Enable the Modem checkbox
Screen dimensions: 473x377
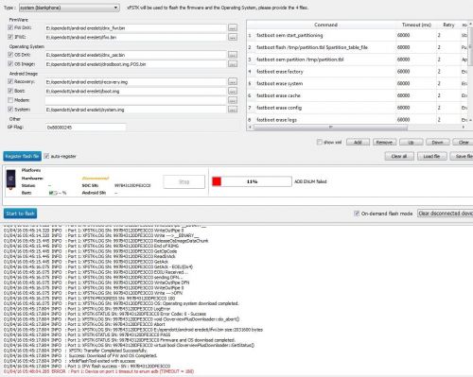10,100
